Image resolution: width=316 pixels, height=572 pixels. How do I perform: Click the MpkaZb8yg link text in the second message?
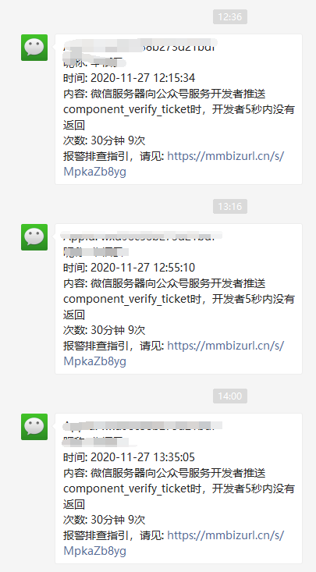(x=95, y=361)
